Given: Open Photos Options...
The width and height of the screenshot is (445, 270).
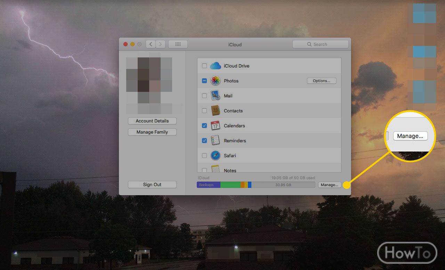Looking at the screenshot, I should click(322, 81).
